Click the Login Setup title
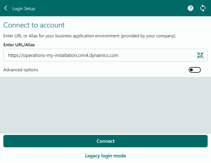211x163 pixels. 24,9
